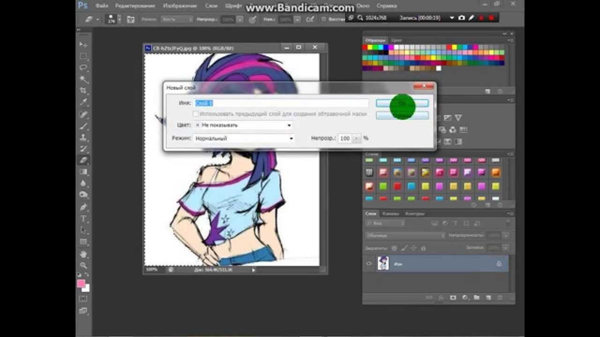Toggle type layer filter in Layers panel
This screenshot has height=337, width=600.
pyautogui.click(x=456, y=223)
